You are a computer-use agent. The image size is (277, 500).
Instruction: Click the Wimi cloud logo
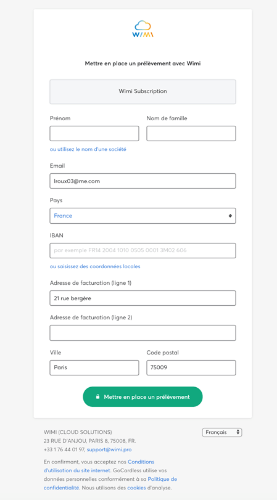(143, 29)
